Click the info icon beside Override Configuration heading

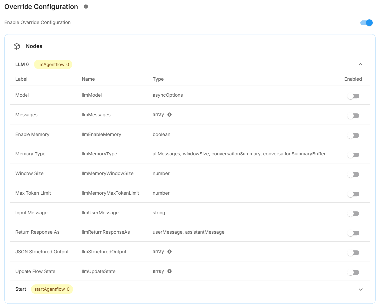point(86,7)
